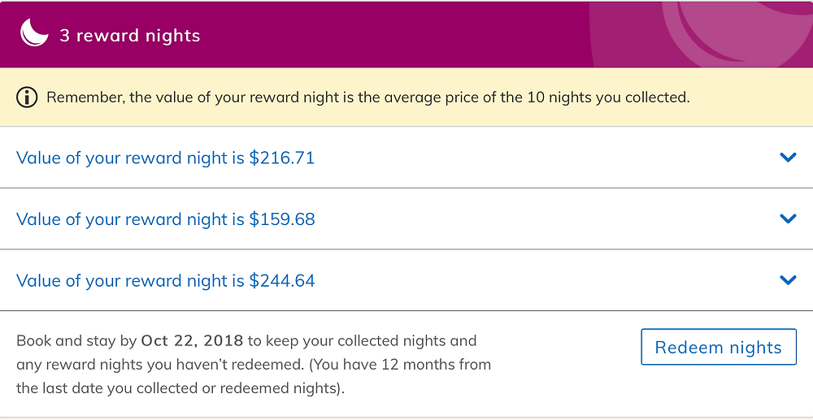Screen dimensions: 813x420
Task: Click the 'Book and stay by' expiry notice
Action: click(x=254, y=365)
